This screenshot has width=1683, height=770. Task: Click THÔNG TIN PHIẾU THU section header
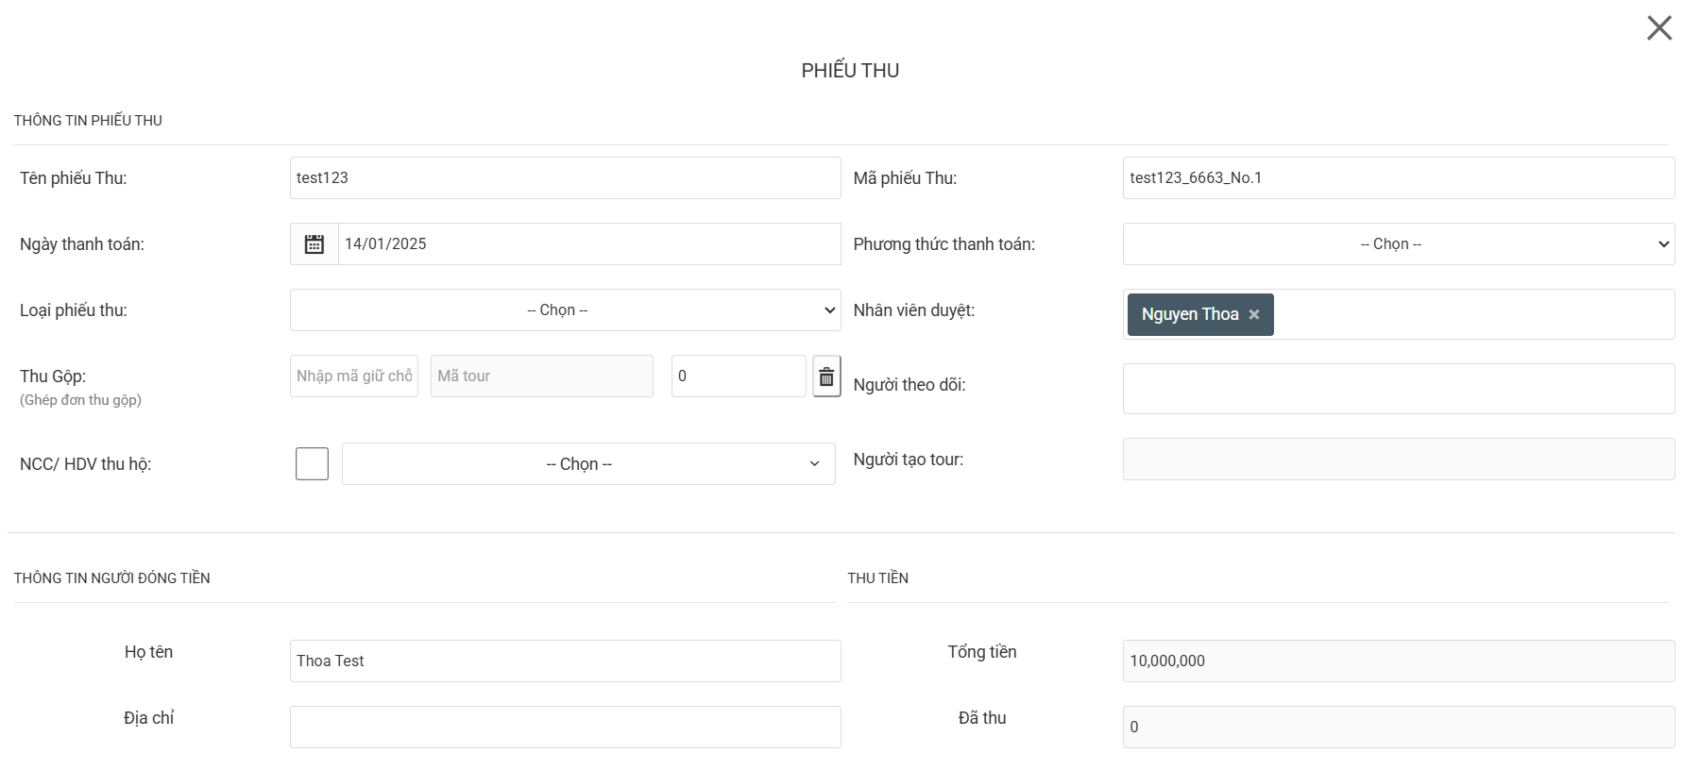[x=88, y=121]
